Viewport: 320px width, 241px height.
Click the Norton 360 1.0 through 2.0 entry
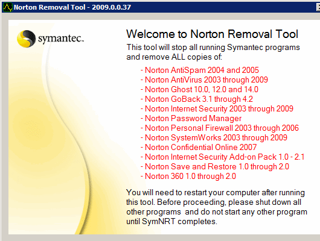click(x=188, y=176)
